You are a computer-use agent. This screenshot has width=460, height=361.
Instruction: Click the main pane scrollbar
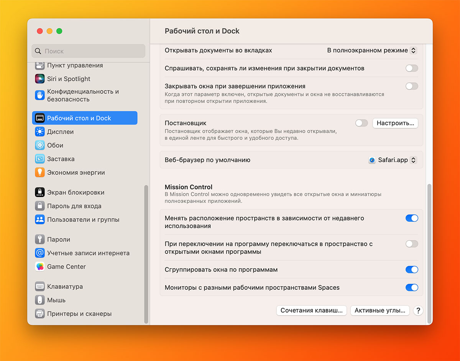point(429,253)
